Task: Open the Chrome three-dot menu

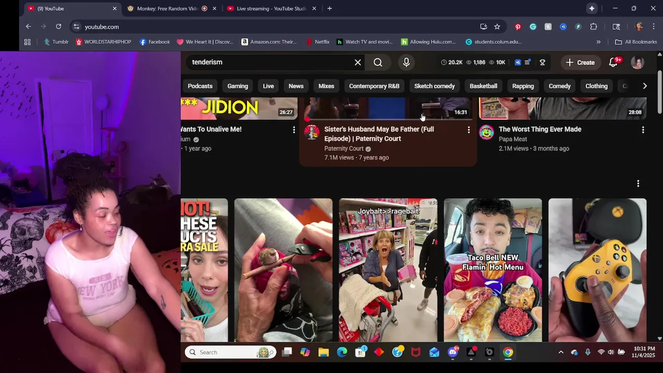Action: [x=654, y=26]
